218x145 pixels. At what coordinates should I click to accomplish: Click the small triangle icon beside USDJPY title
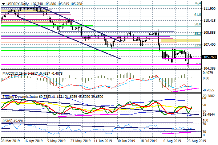tap(2, 4)
